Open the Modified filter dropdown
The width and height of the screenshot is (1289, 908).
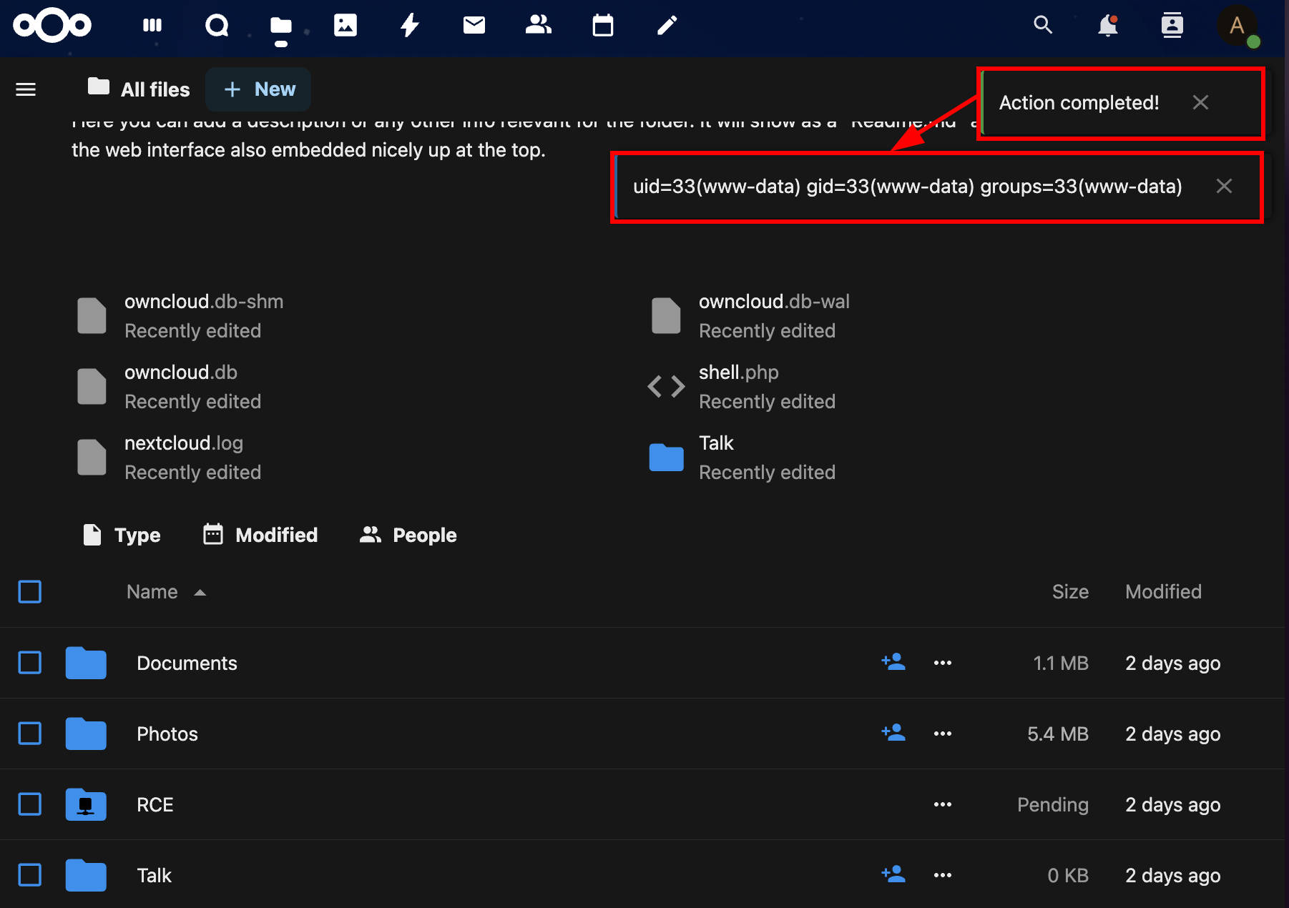coord(260,535)
